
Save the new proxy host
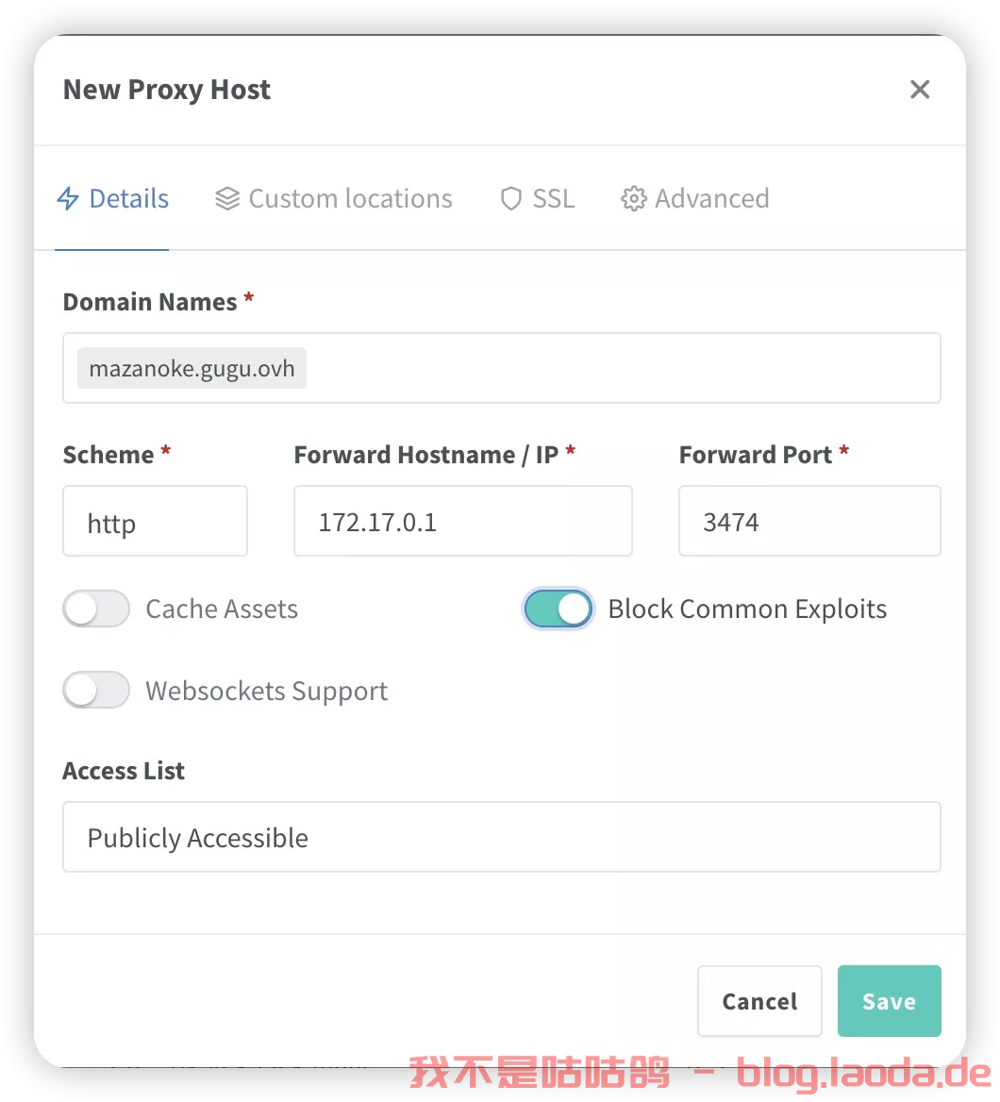tap(889, 1001)
